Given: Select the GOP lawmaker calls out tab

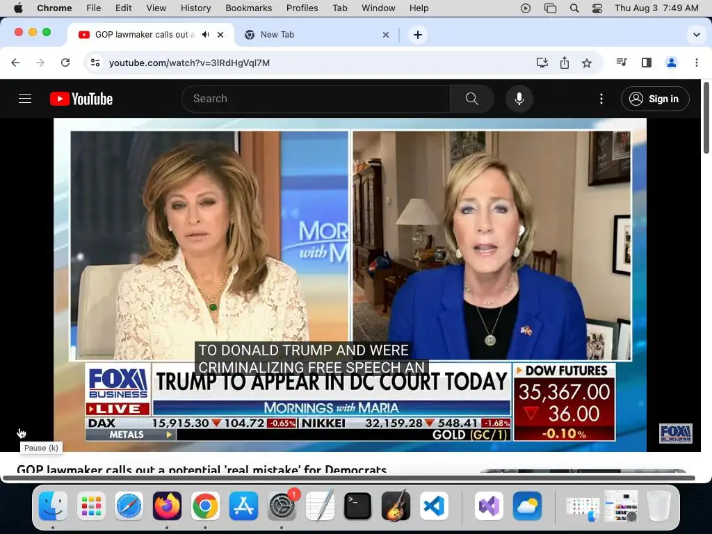Looking at the screenshot, I should 145,35.
